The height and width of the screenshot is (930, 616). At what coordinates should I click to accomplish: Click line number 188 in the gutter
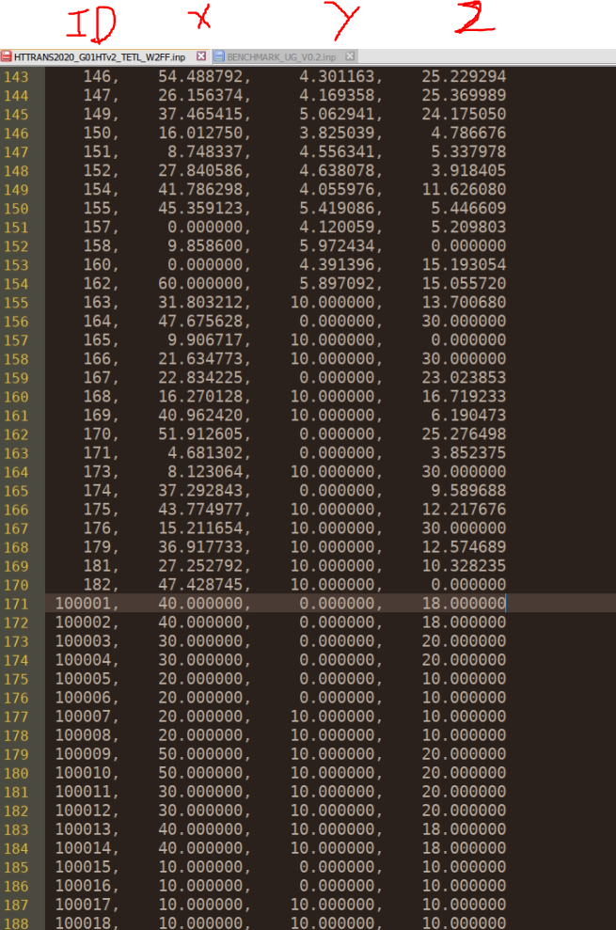[x=16, y=923]
